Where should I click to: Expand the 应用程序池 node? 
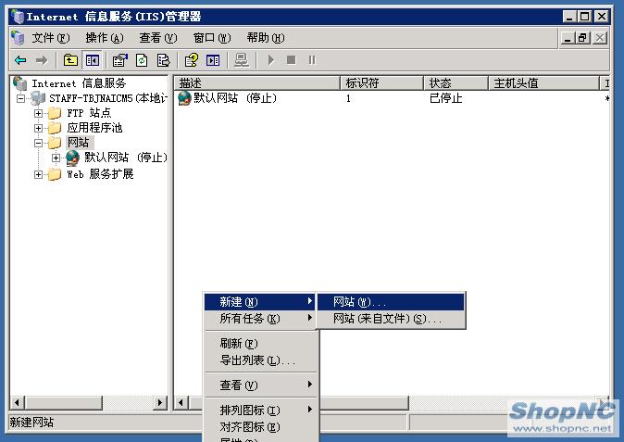click(38, 128)
